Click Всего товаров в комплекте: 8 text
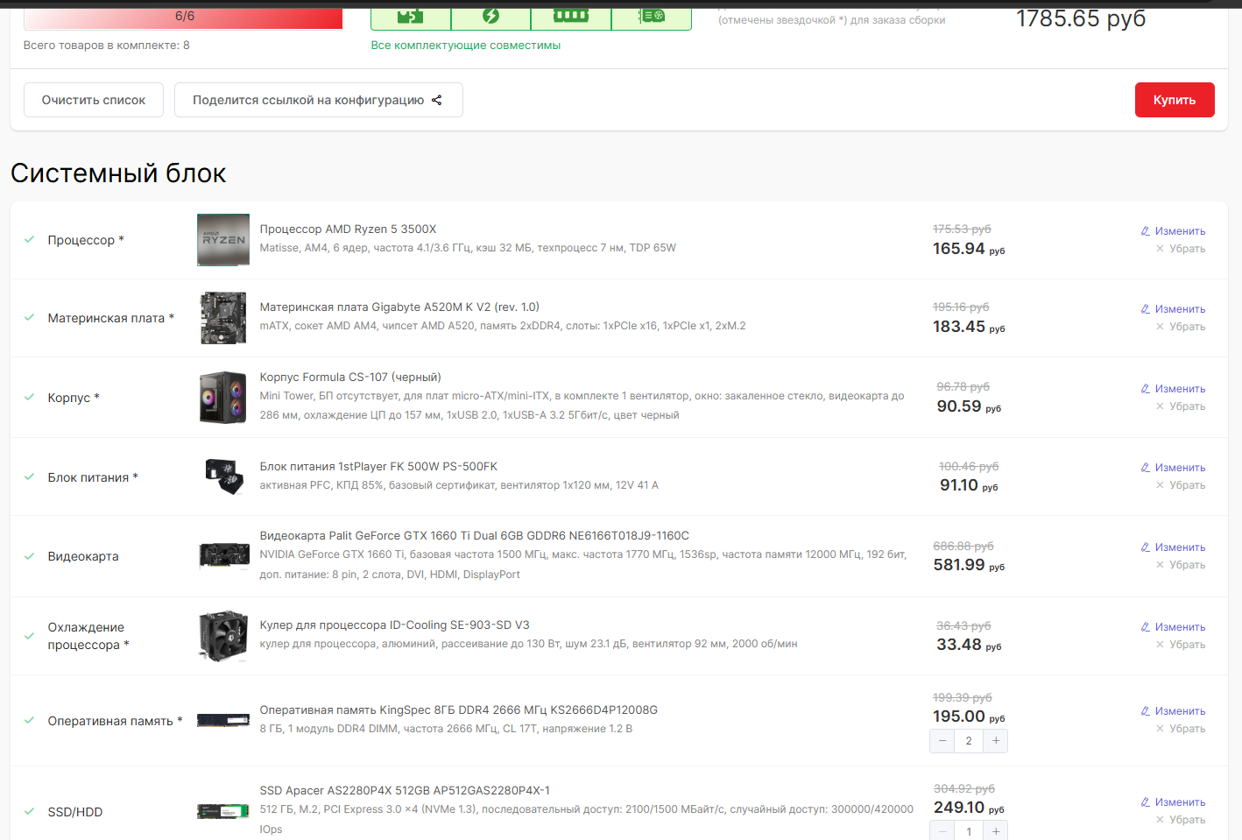This screenshot has width=1242, height=840. [x=106, y=46]
